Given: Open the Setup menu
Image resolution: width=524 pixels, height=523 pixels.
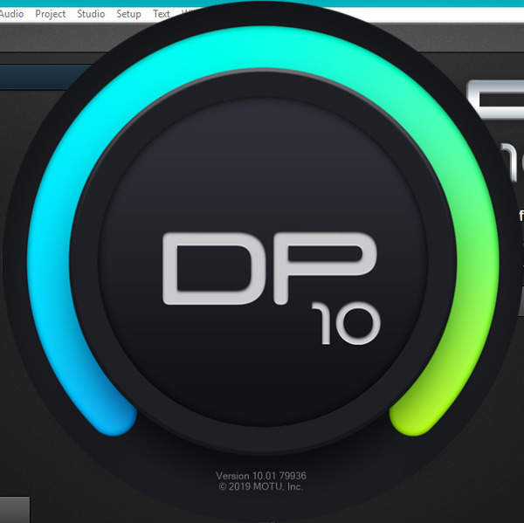Looking at the screenshot, I should (x=128, y=14).
